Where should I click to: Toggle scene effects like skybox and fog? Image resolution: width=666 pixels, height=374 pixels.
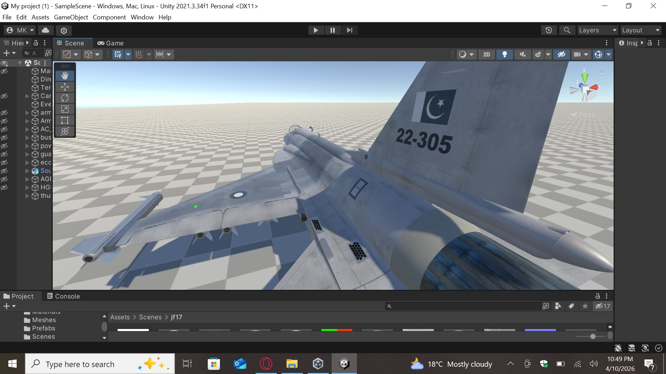538,54
